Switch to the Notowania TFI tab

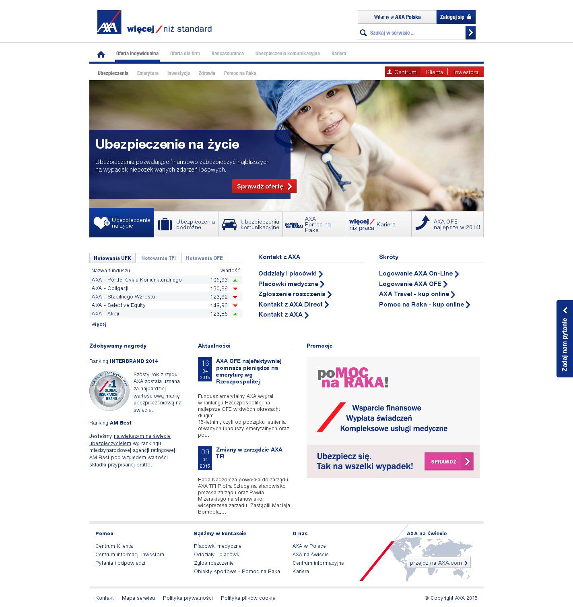[x=159, y=258]
